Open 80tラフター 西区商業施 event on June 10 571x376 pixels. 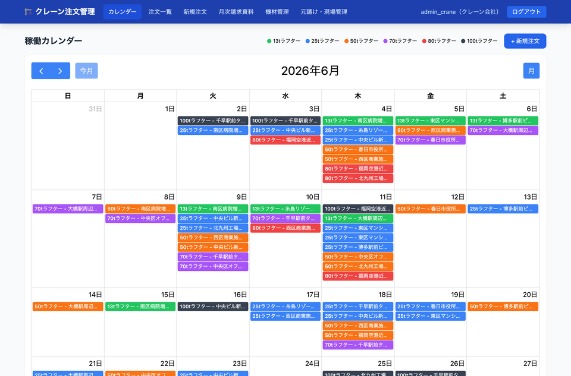285,228
